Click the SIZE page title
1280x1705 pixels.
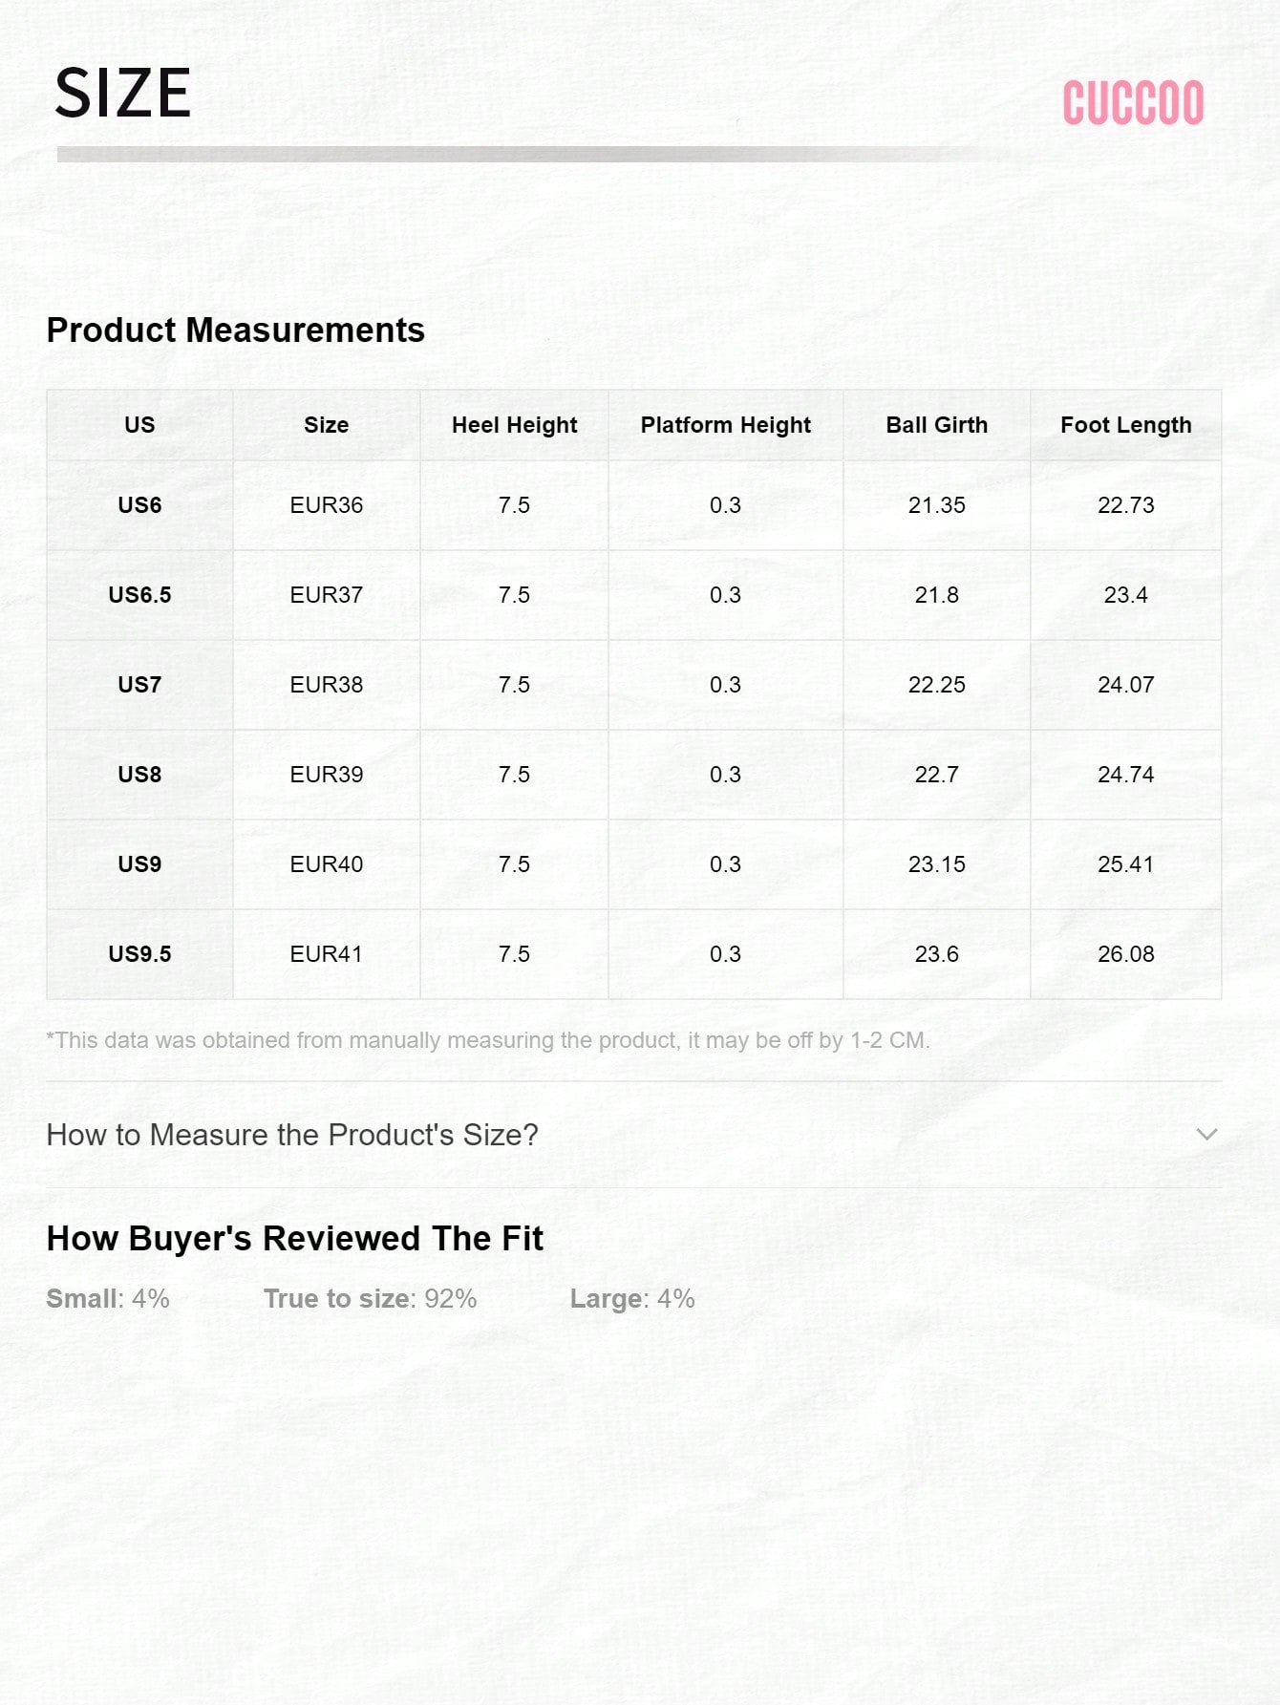(122, 94)
